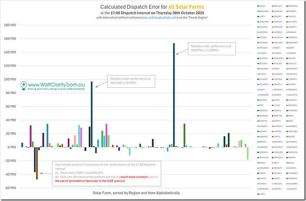Click the brown negative bar near -47MW

point(37,163)
